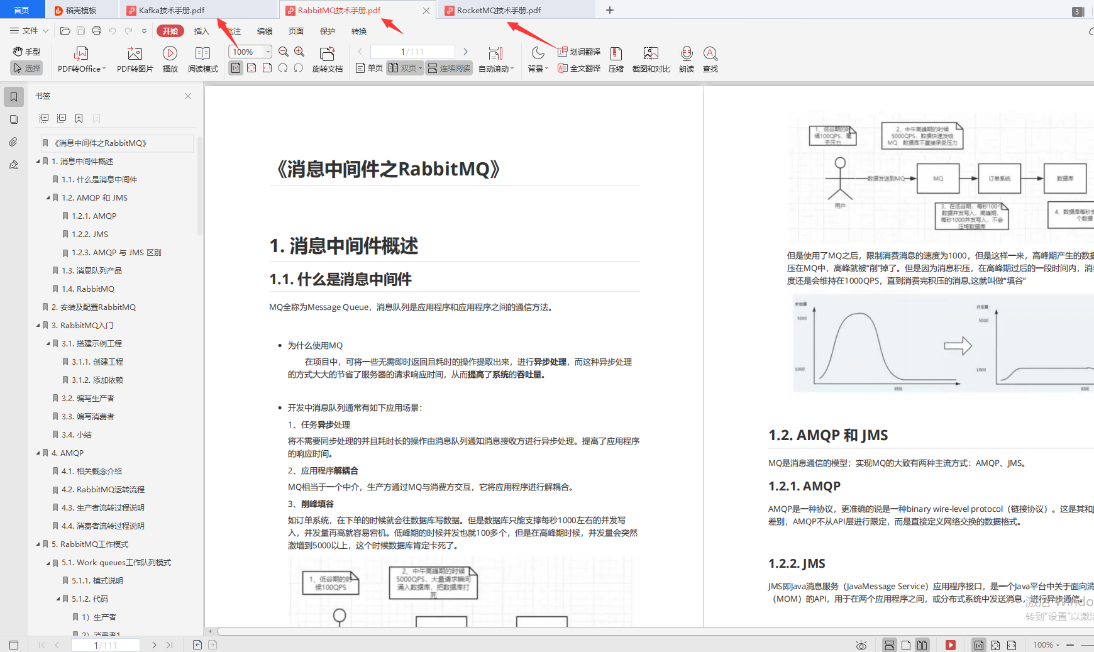Open the 100% zoom level dropdown
The image size is (1094, 652).
coord(268,52)
